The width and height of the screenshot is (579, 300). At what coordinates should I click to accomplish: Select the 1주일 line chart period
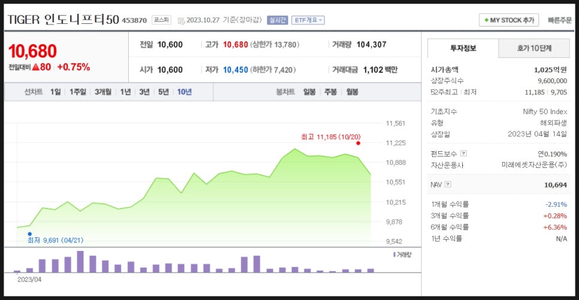click(x=77, y=91)
